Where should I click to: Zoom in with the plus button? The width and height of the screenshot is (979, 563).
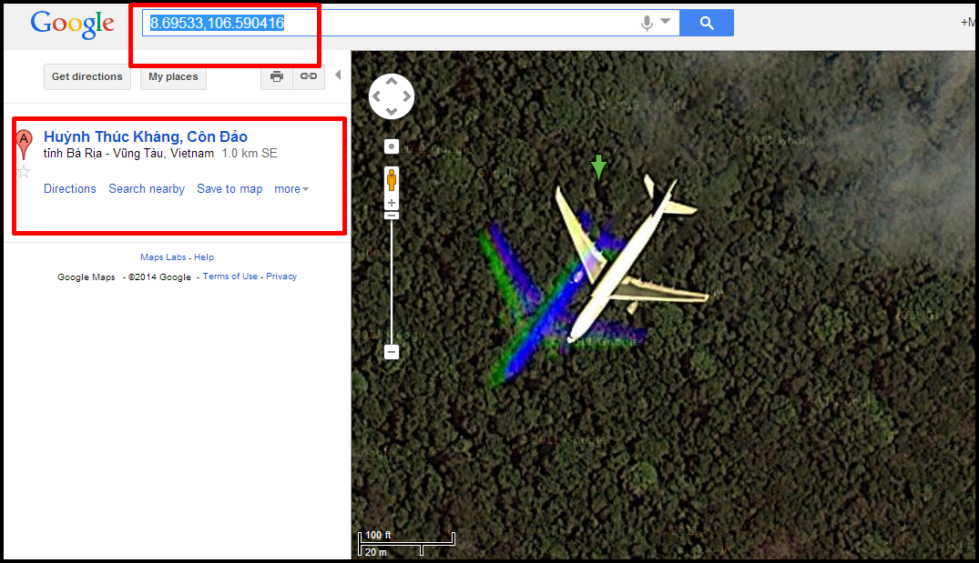[x=392, y=203]
